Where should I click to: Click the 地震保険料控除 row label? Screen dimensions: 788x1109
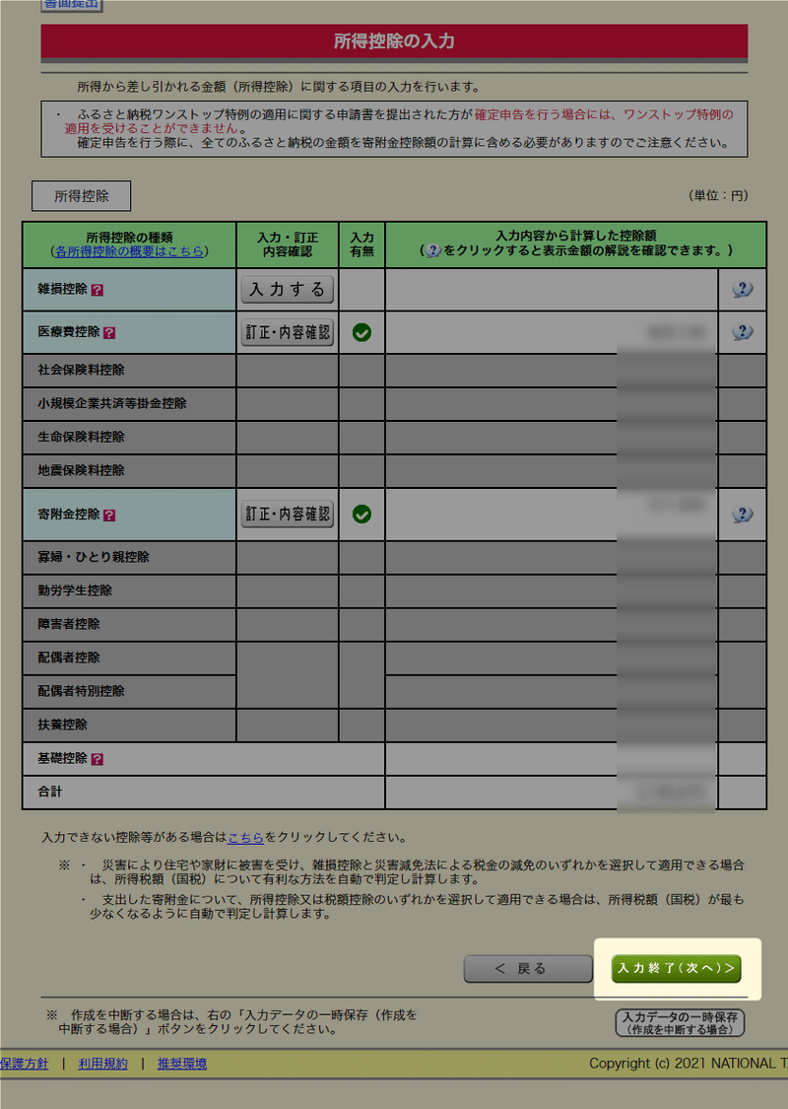click(x=82, y=470)
